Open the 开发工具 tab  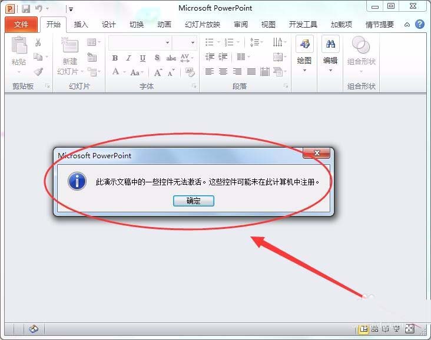tap(303, 25)
